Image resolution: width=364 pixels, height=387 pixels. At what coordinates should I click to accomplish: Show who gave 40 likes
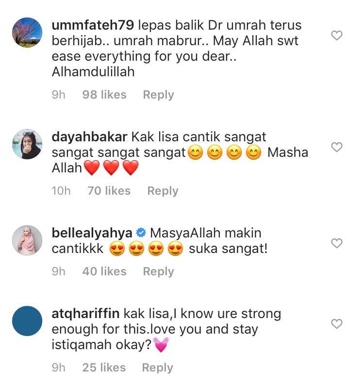(x=104, y=271)
